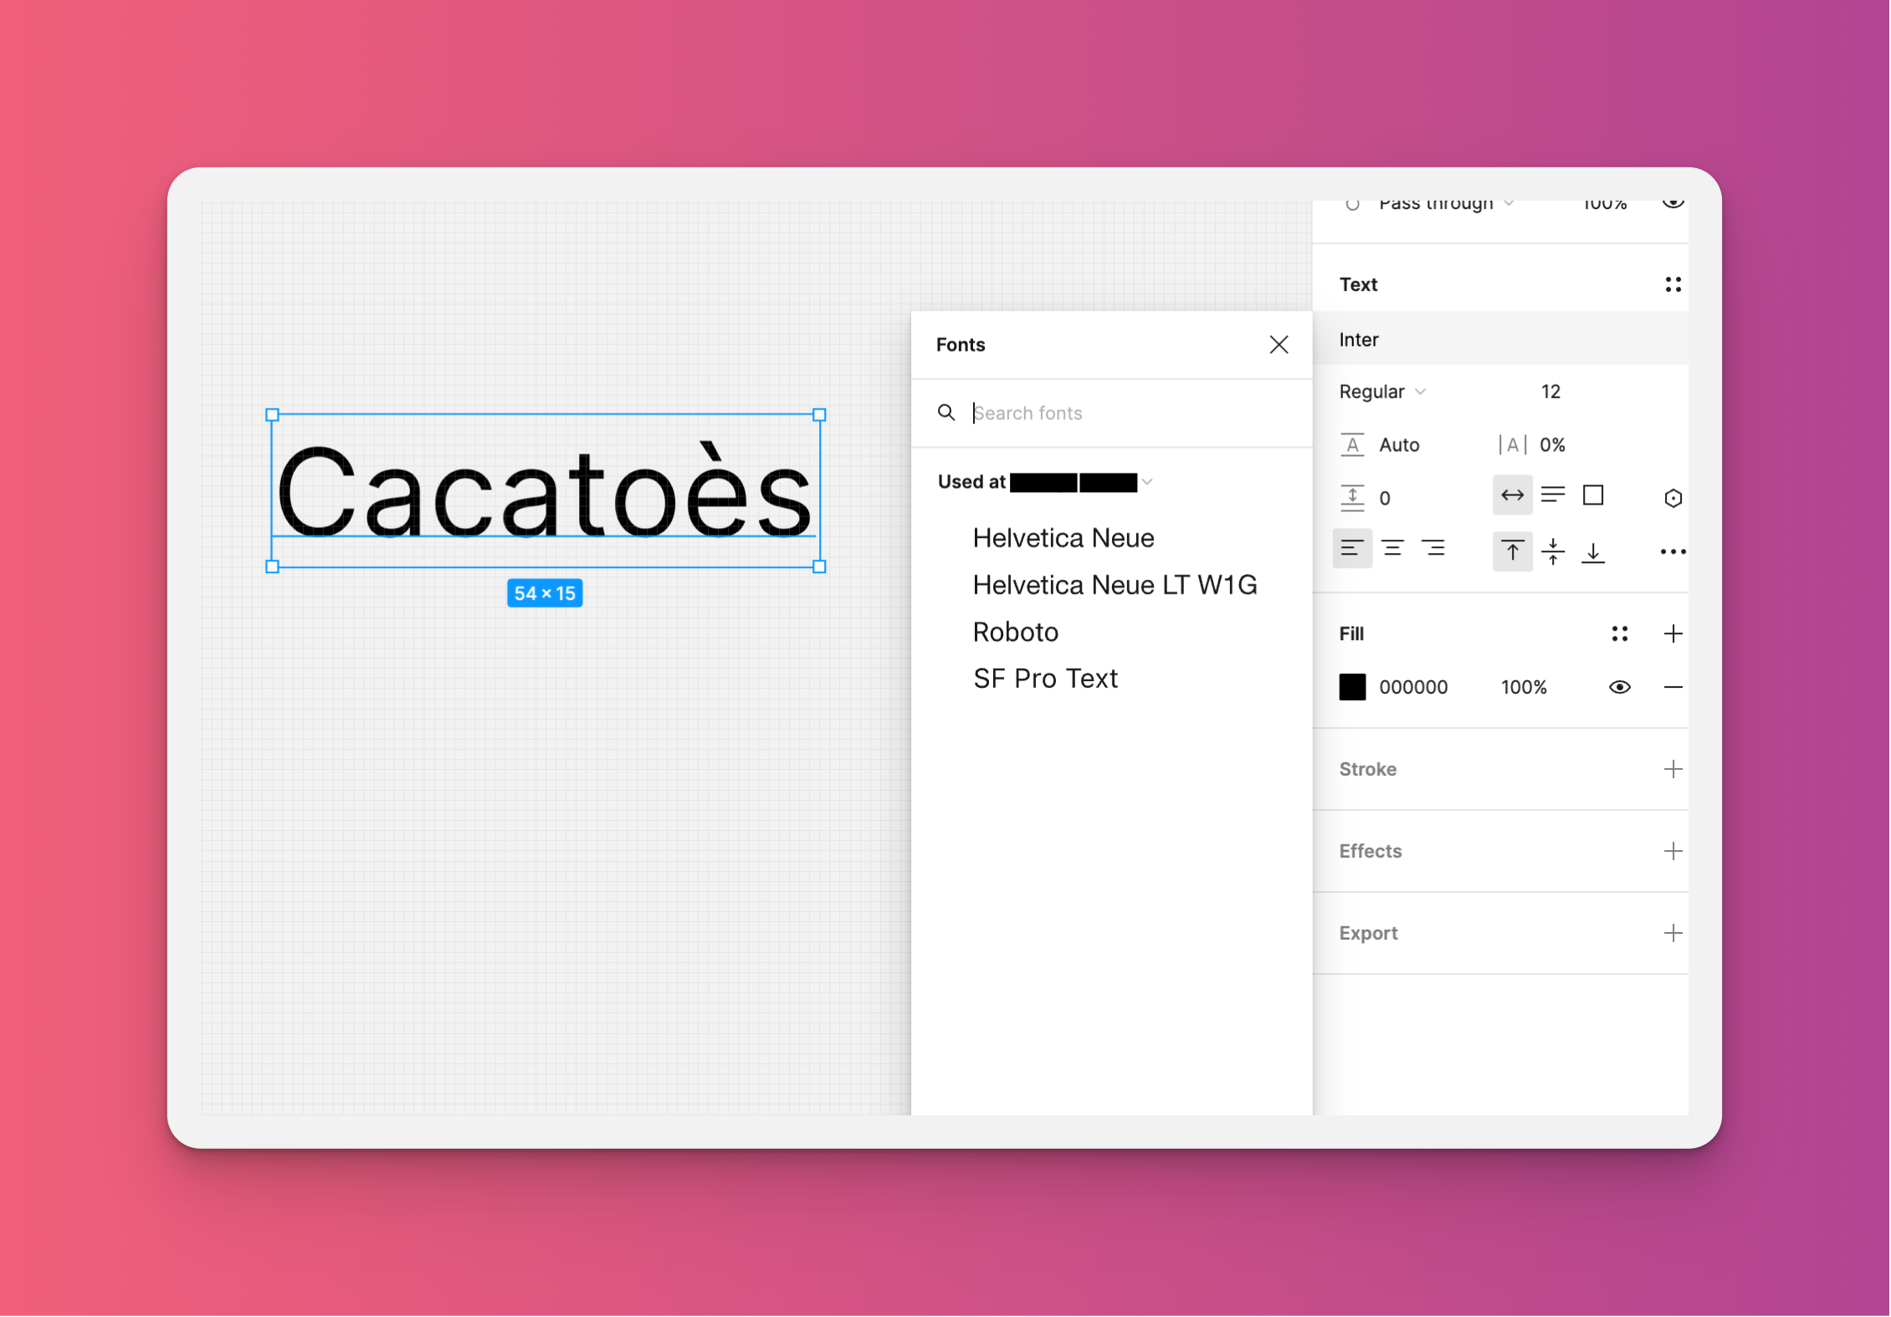The height and width of the screenshot is (1317, 1891).
Task: Open text styles with the four-dot icon
Action: [1673, 284]
